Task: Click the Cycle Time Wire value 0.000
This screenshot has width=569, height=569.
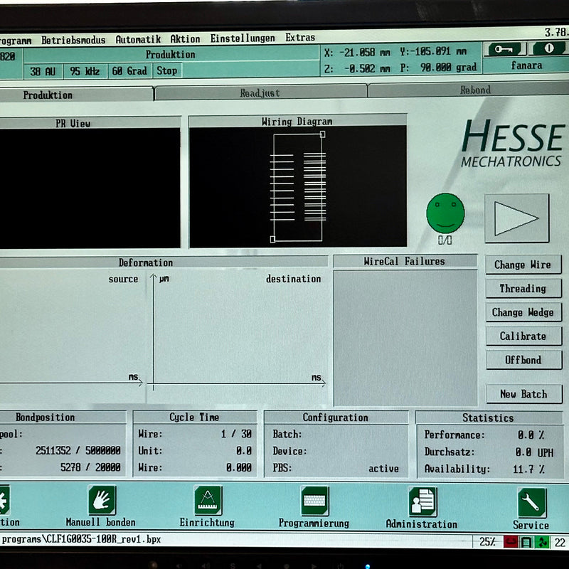Action: pos(239,467)
